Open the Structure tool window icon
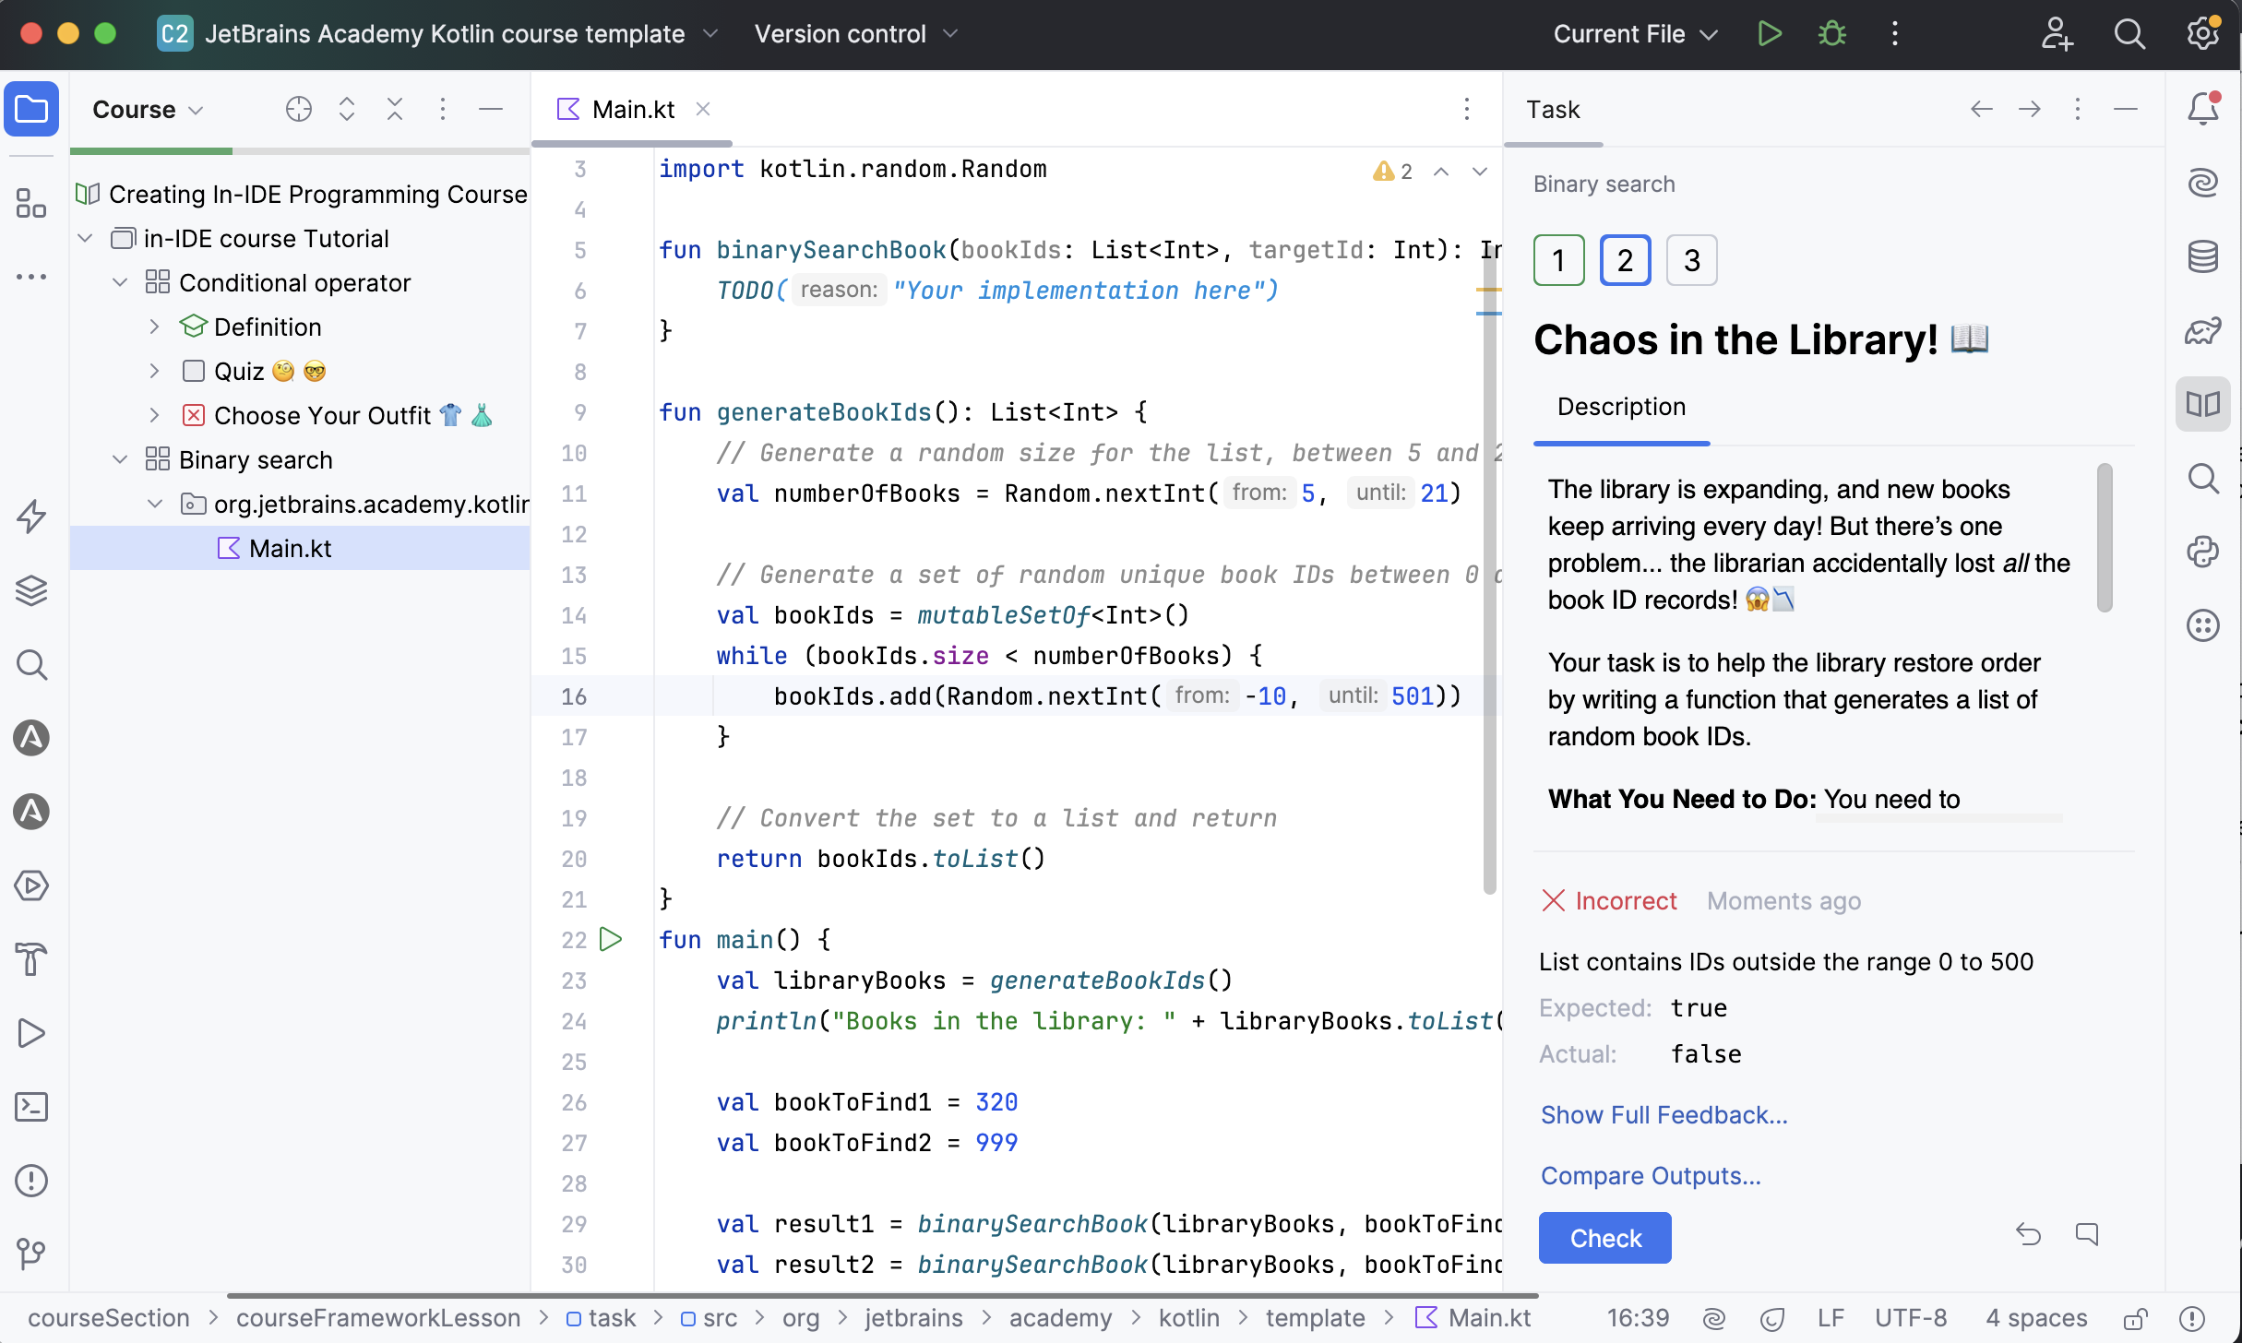This screenshot has height=1343, width=2242. click(31, 203)
